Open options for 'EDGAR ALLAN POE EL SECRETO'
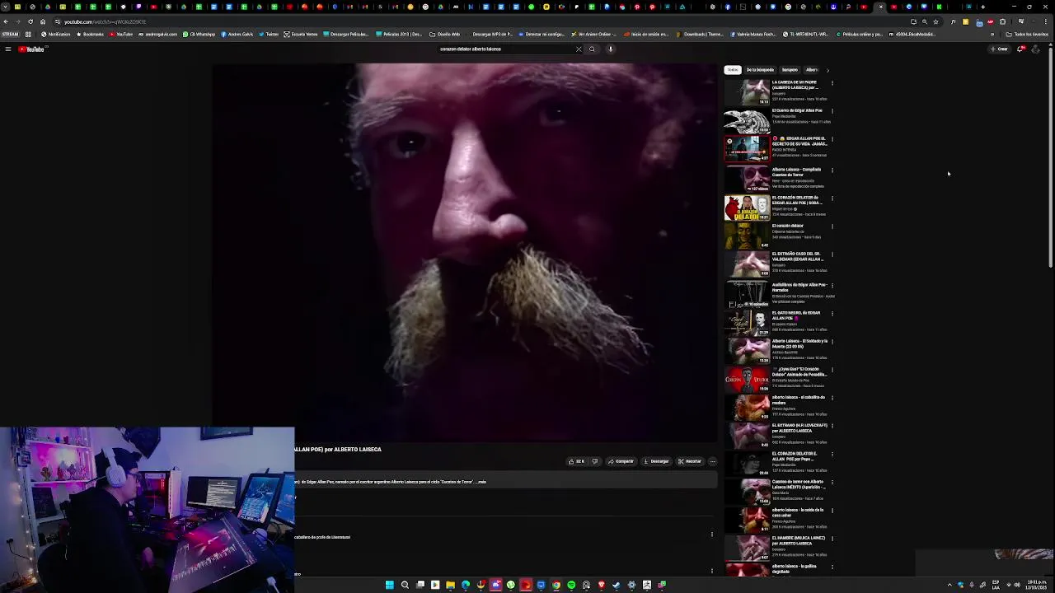This screenshot has width=1055, height=593. point(832,140)
